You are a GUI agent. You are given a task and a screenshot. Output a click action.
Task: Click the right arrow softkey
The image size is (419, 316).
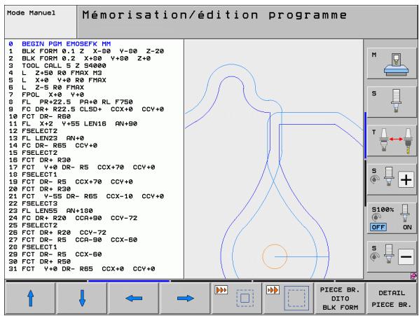coord(185,298)
